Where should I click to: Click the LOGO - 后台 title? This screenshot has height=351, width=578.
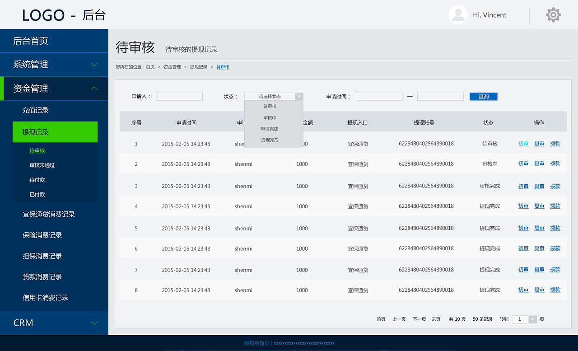point(64,15)
